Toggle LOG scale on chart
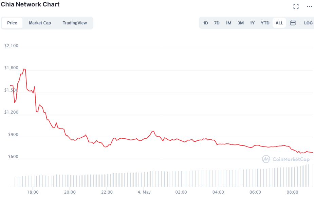314x197 pixels. (308, 23)
